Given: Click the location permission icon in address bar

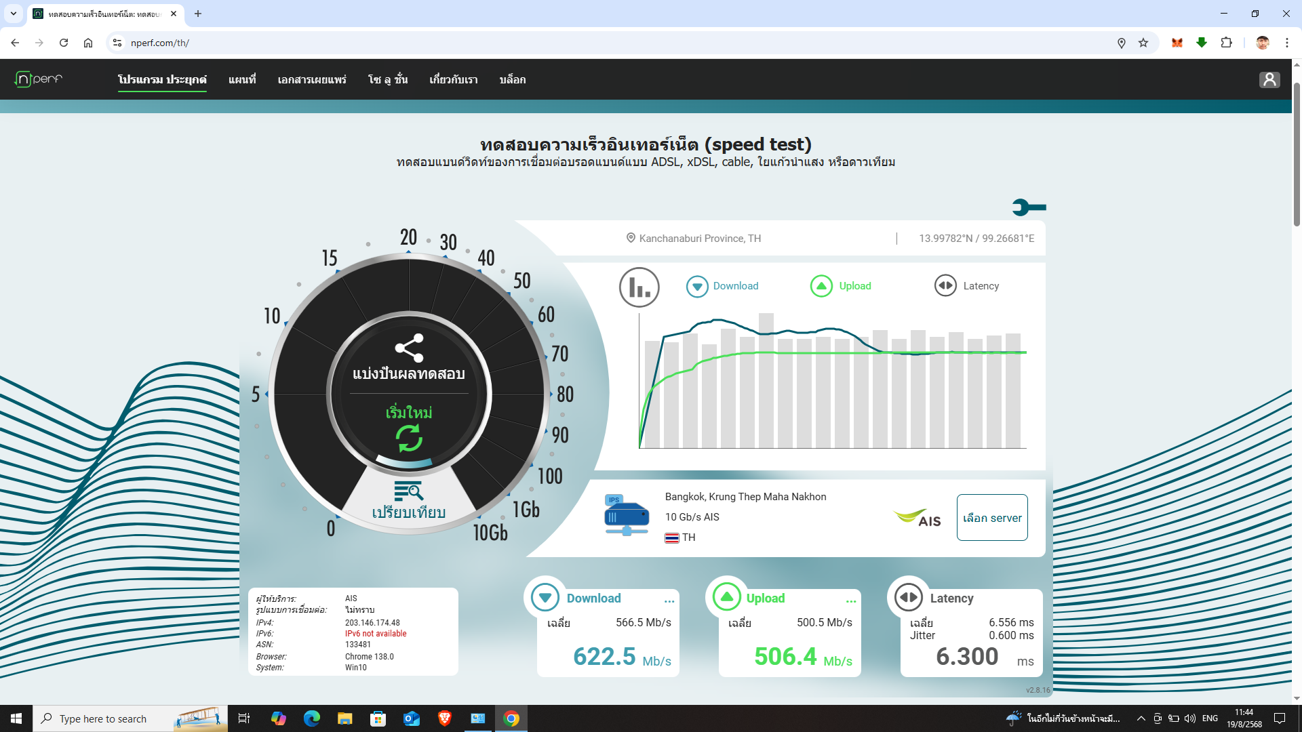Looking at the screenshot, I should point(1122,43).
